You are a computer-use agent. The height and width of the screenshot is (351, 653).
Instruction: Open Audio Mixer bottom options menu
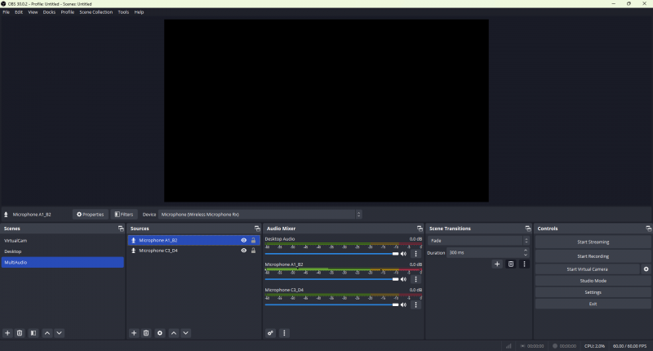284,333
